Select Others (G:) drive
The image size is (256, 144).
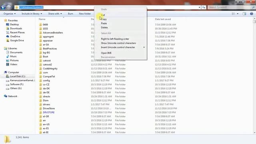pos(16,88)
